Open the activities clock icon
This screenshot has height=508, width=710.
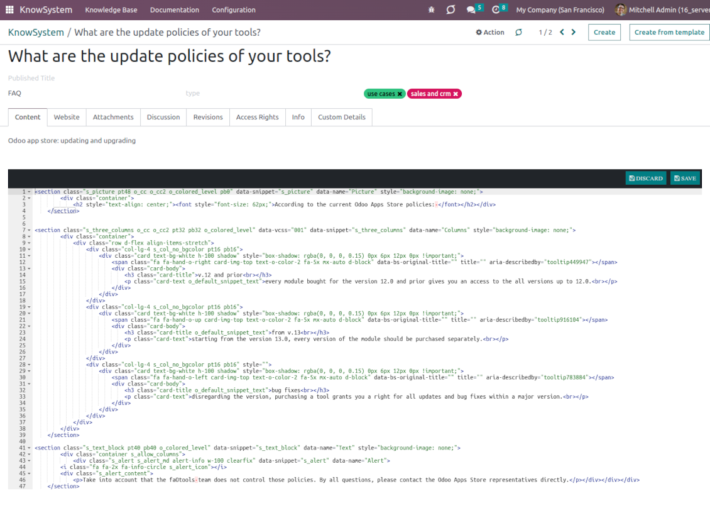click(x=496, y=10)
